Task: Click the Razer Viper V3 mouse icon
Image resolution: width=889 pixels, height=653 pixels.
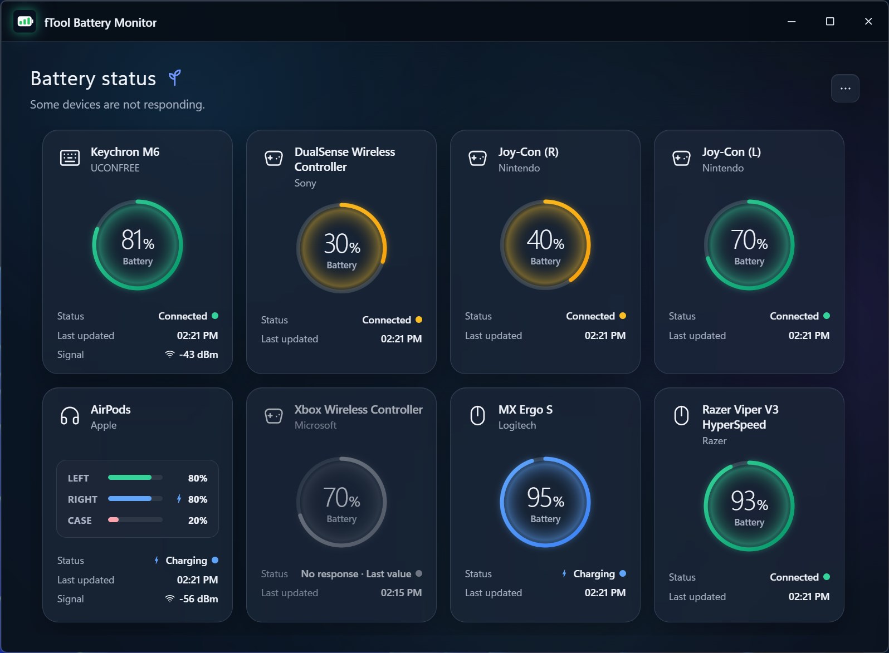Action: [x=681, y=415]
